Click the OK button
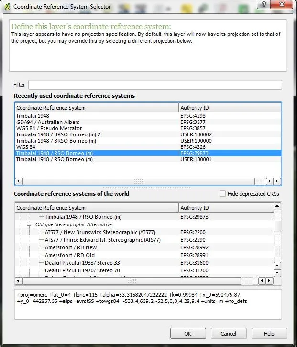297x347 pixels. click(x=187, y=334)
